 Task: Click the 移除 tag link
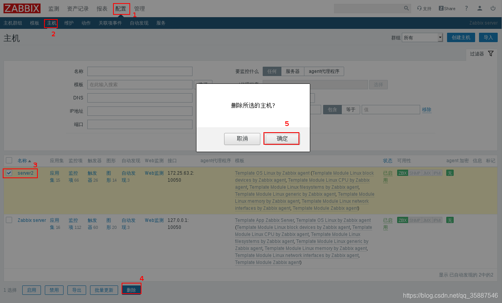pos(427,110)
